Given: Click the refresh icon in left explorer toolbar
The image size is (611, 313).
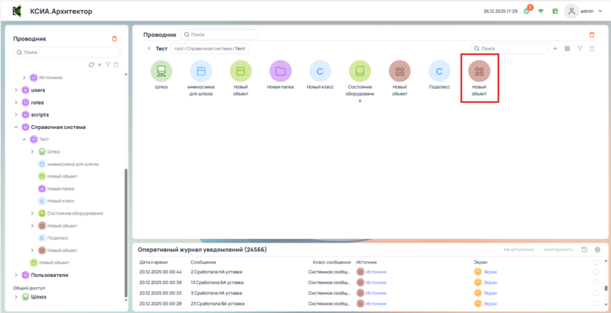Looking at the screenshot, I should tap(92, 65).
